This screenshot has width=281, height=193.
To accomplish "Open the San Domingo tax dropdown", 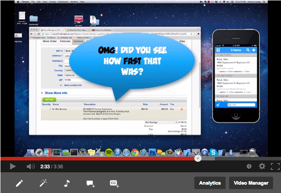I will click(161, 122).
